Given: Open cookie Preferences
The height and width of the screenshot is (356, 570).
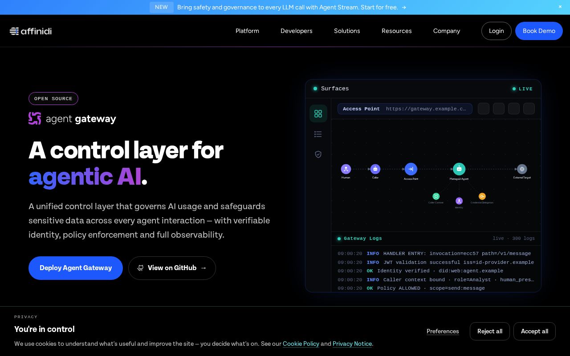Looking at the screenshot, I should (443, 331).
